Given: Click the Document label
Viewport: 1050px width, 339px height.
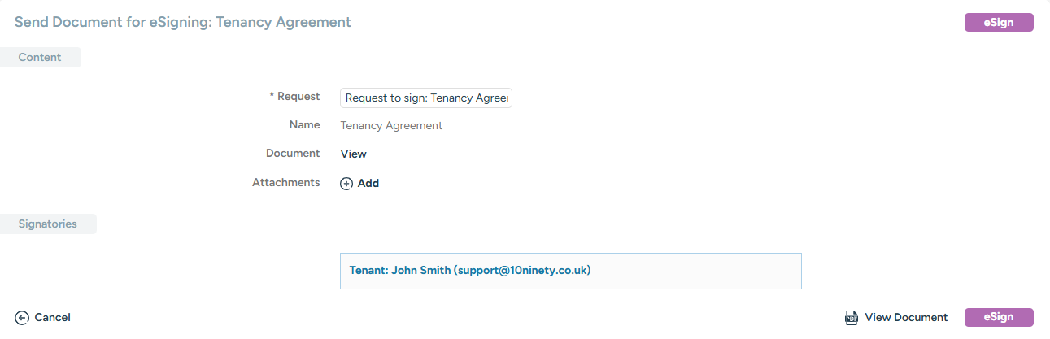Looking at the screenshot, I should (x=293, y=154).
